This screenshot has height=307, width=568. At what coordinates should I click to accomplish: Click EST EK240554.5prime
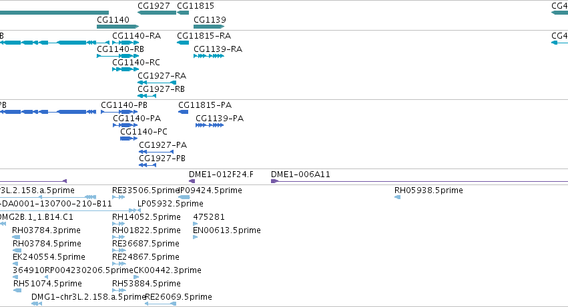coord(49,257)
